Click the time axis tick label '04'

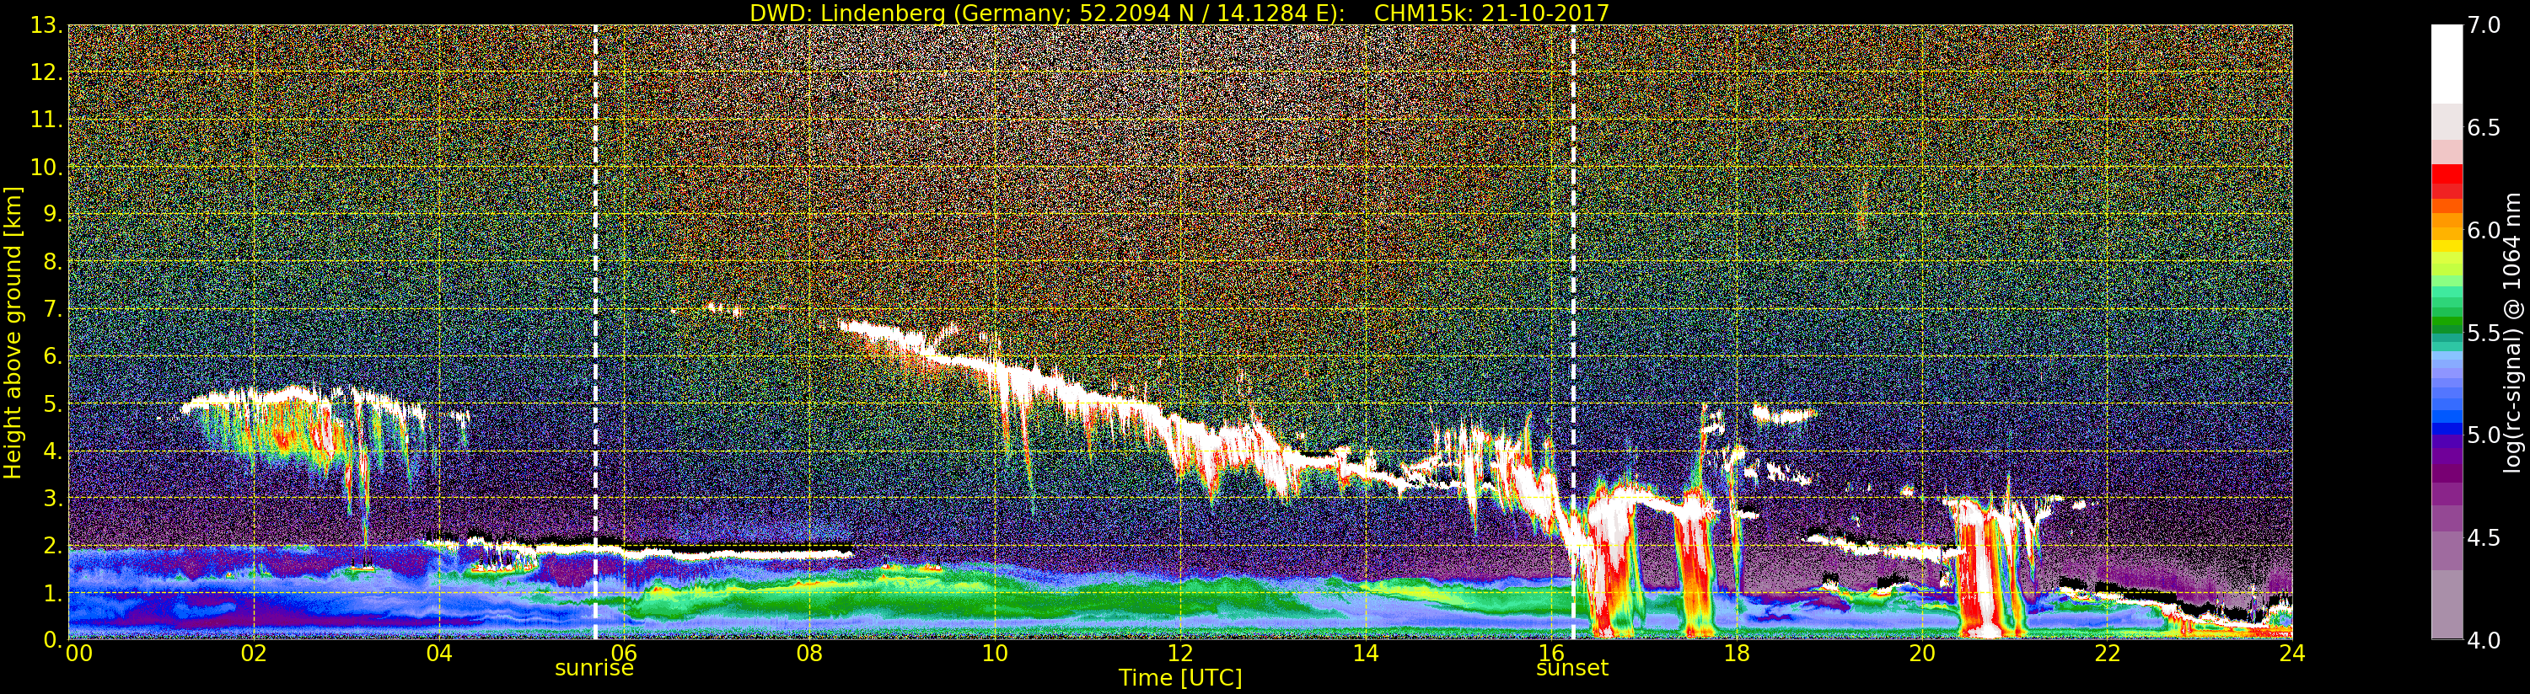[x=439, y=654]
